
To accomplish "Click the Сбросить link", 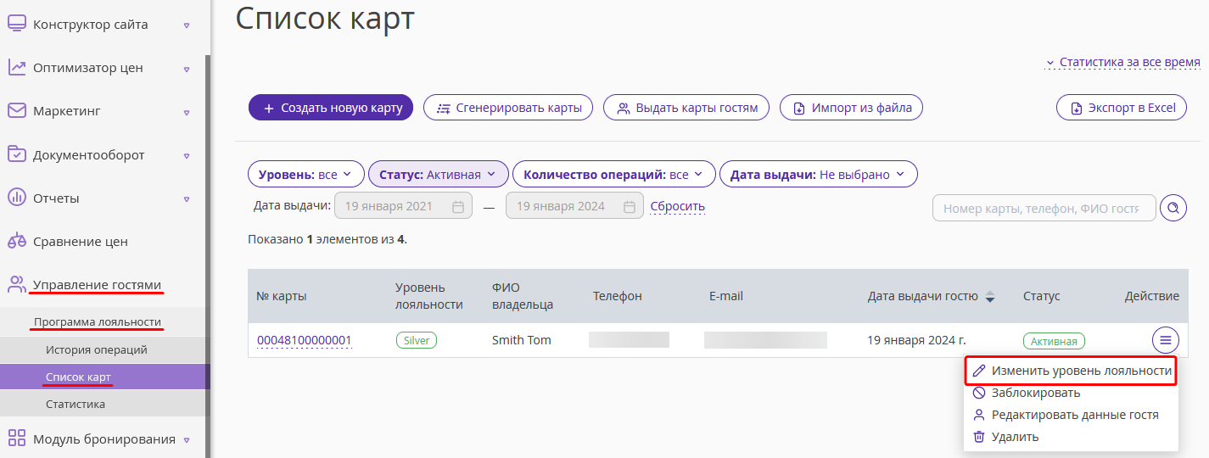I will coord(677,206).
